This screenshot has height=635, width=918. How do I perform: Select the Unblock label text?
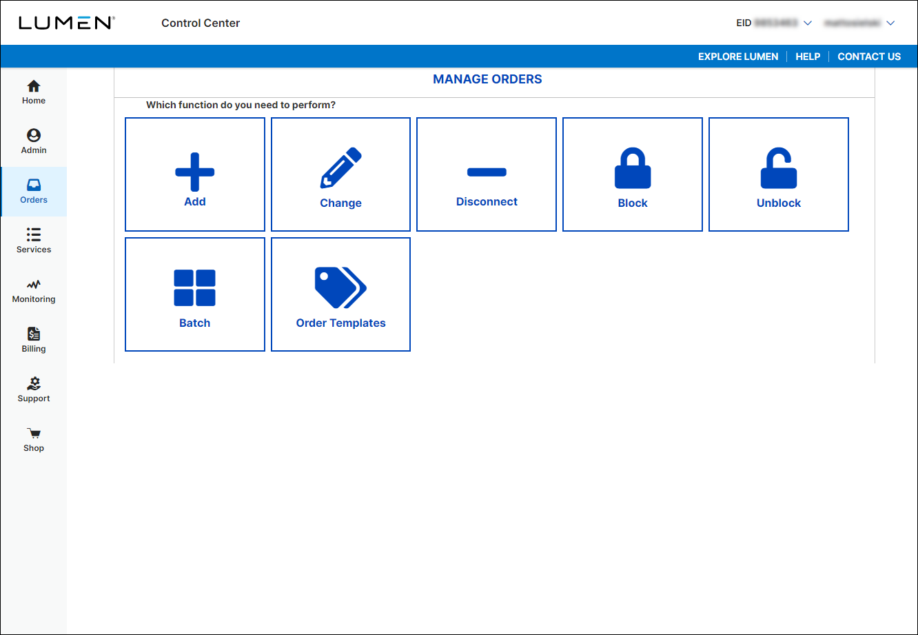point(779,203)
